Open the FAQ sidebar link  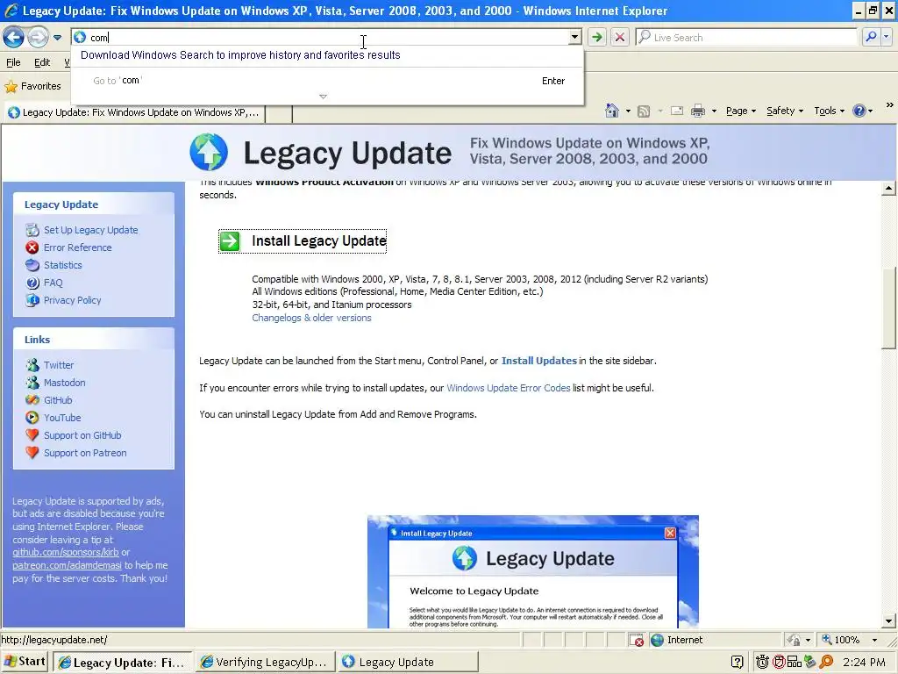(53, 283)
